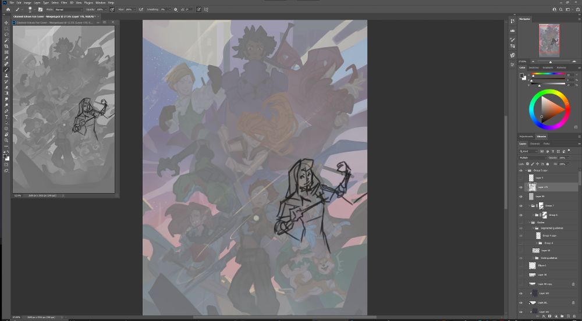Open the File menu
Image resolution: width=582 pixels, height=321 pixels.
[12, 2]
